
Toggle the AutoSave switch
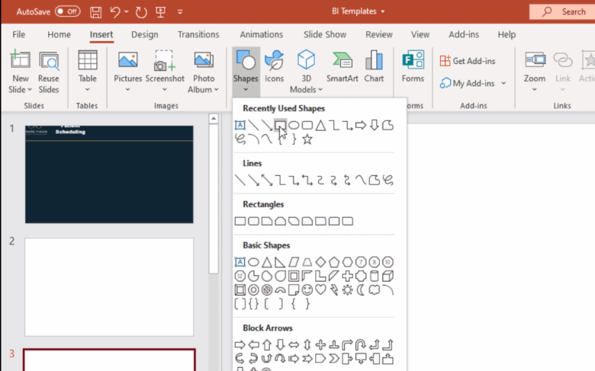click(x=68, y=11)
